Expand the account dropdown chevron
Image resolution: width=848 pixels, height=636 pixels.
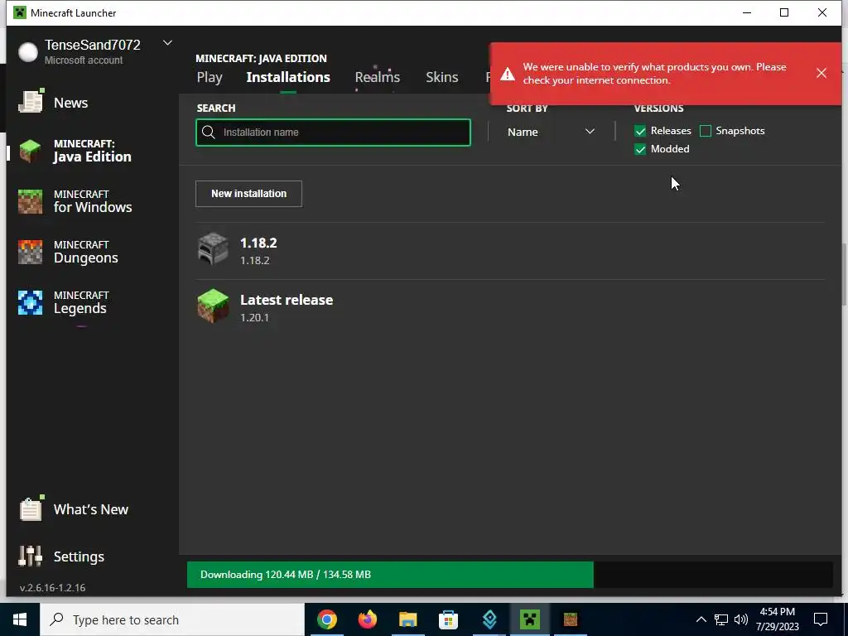tap(167, 43)
